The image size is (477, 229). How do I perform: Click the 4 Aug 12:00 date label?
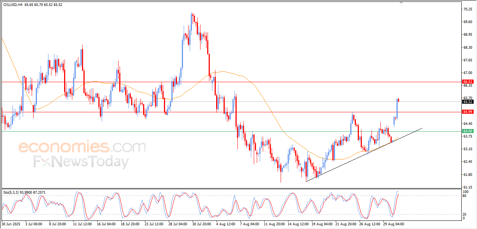tap(226, 225)
